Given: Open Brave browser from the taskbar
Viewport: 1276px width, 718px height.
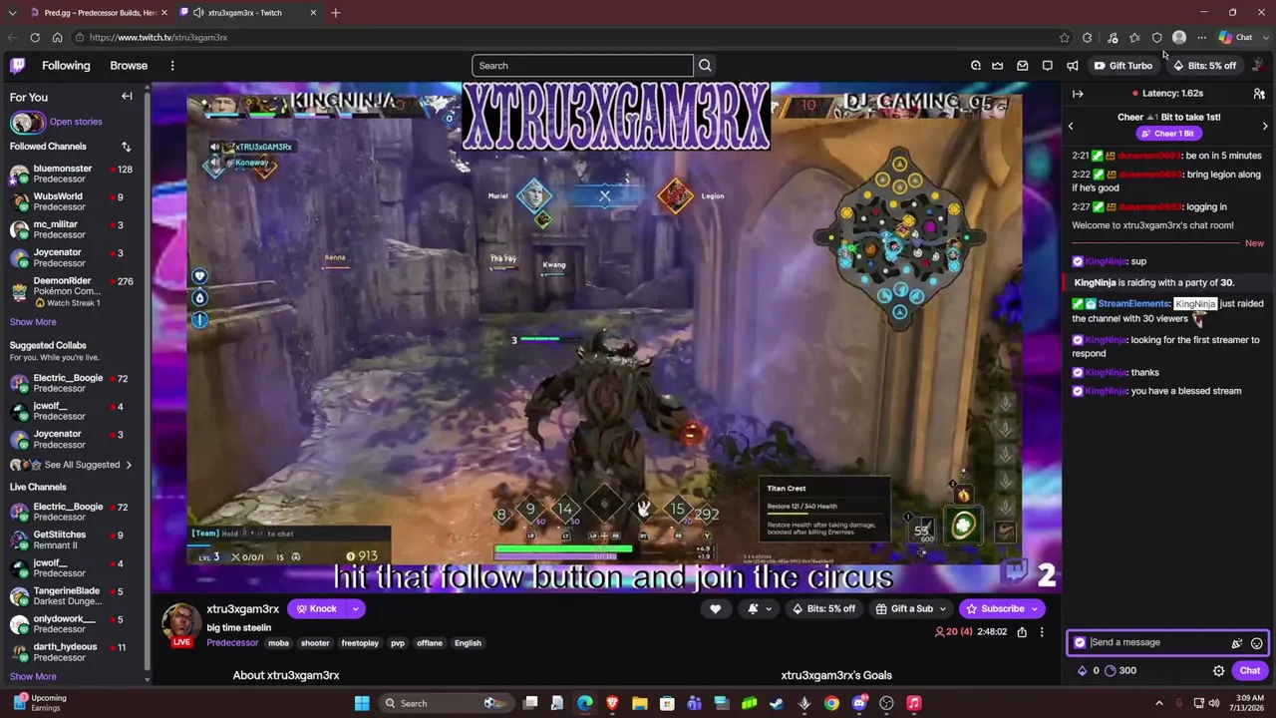Looking at the screenshot, I should tap(612, 703).
